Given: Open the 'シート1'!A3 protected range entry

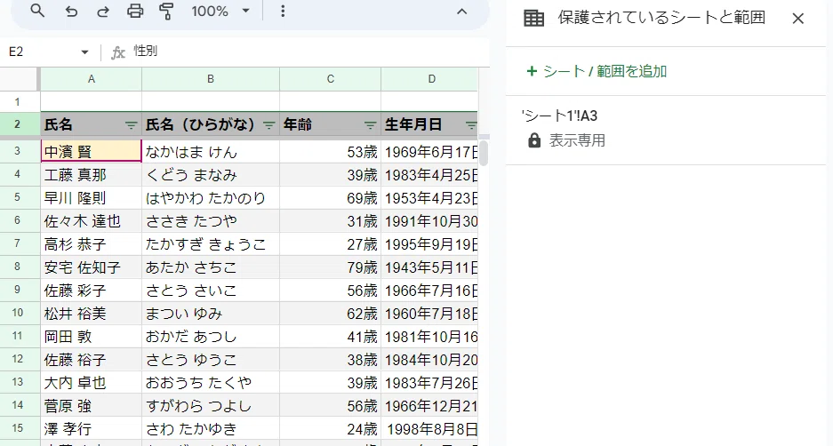Looking at the screenshot, I should (666, 130).
